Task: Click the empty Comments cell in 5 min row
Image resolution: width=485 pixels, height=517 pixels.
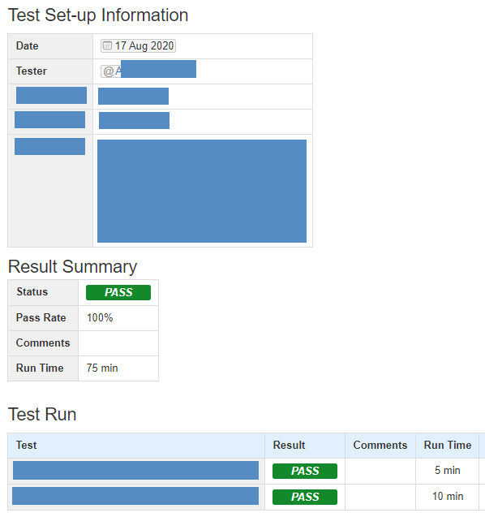Action: point(380,472)
